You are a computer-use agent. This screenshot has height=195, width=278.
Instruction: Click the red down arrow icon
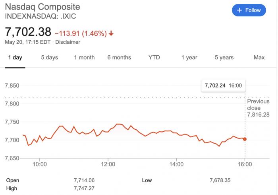click(x=111, y=33)
